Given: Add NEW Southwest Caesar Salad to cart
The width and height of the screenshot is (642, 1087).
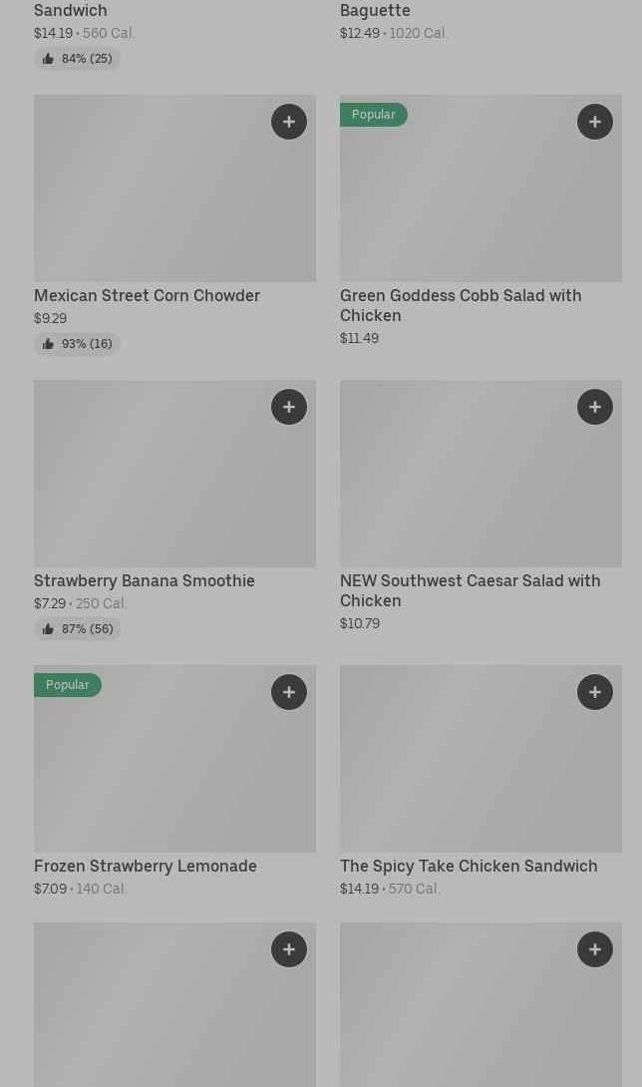Looking at the screenshot, I should (595, 407).
